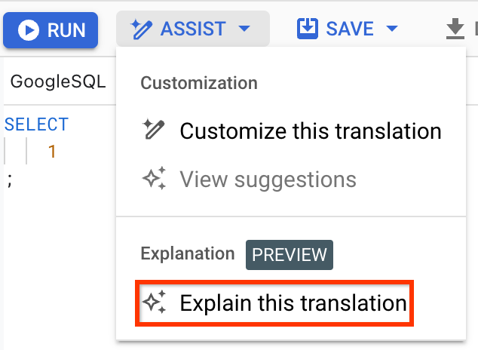The height and width of the screenshot is (350, 478).
Task: Click the SAVE button label
Action: (x=351, y=30)
